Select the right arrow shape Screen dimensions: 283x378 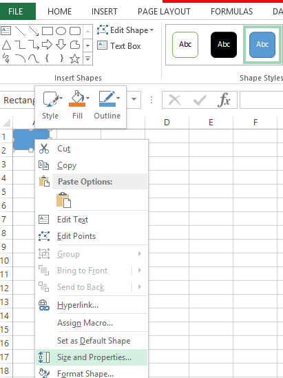pyautogui.click(x=47, y=45)
